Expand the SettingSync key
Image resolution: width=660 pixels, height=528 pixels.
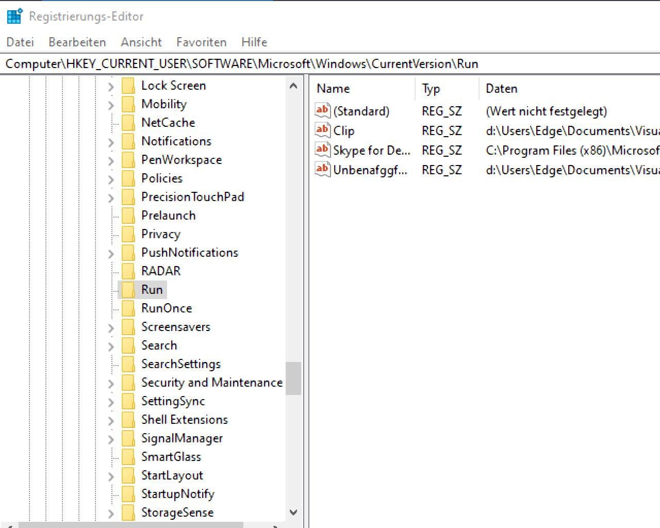tap(111, 402)
